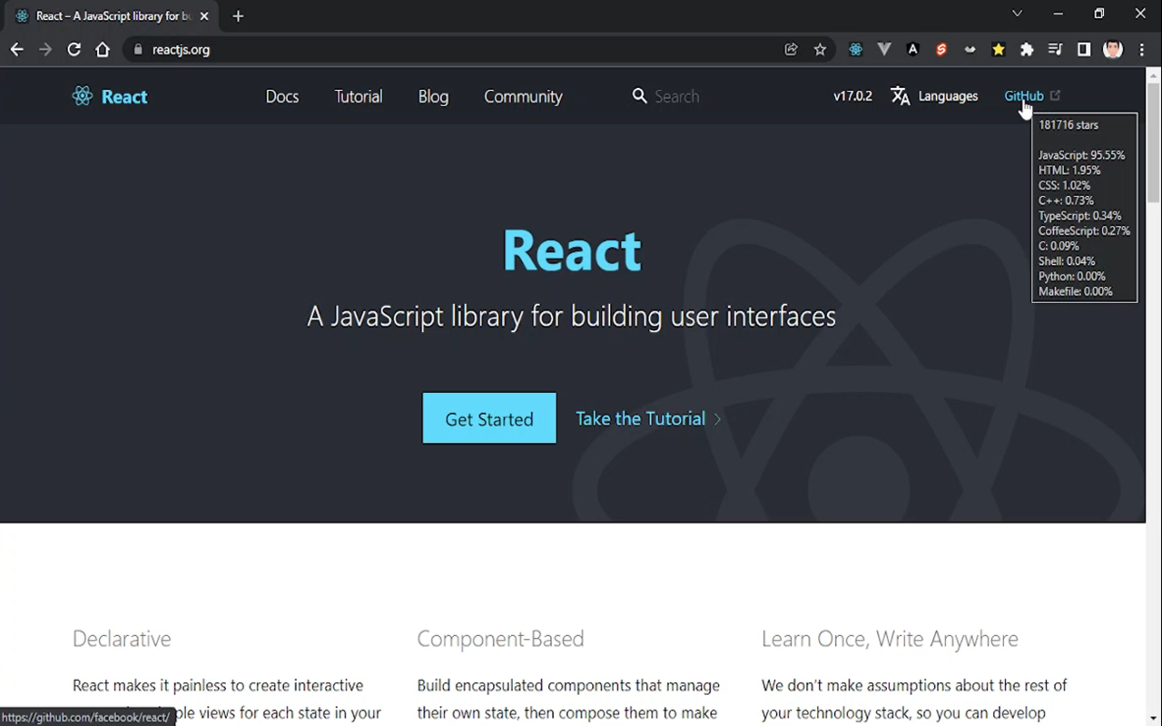Viewport: 1162px width, 726px height.
Task: Click the JavaScript: 95.55% tooltip line
Action: pyautogui.click(x=1081, y=155)
